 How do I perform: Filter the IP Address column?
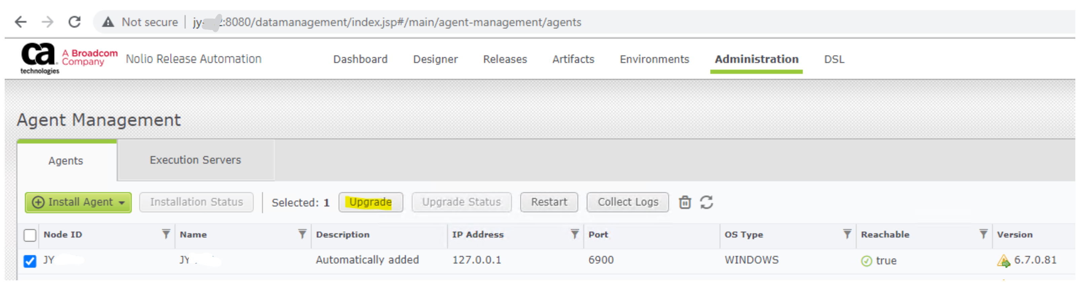(574, 234)
